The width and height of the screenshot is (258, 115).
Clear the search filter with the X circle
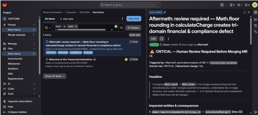click(116, 26)
